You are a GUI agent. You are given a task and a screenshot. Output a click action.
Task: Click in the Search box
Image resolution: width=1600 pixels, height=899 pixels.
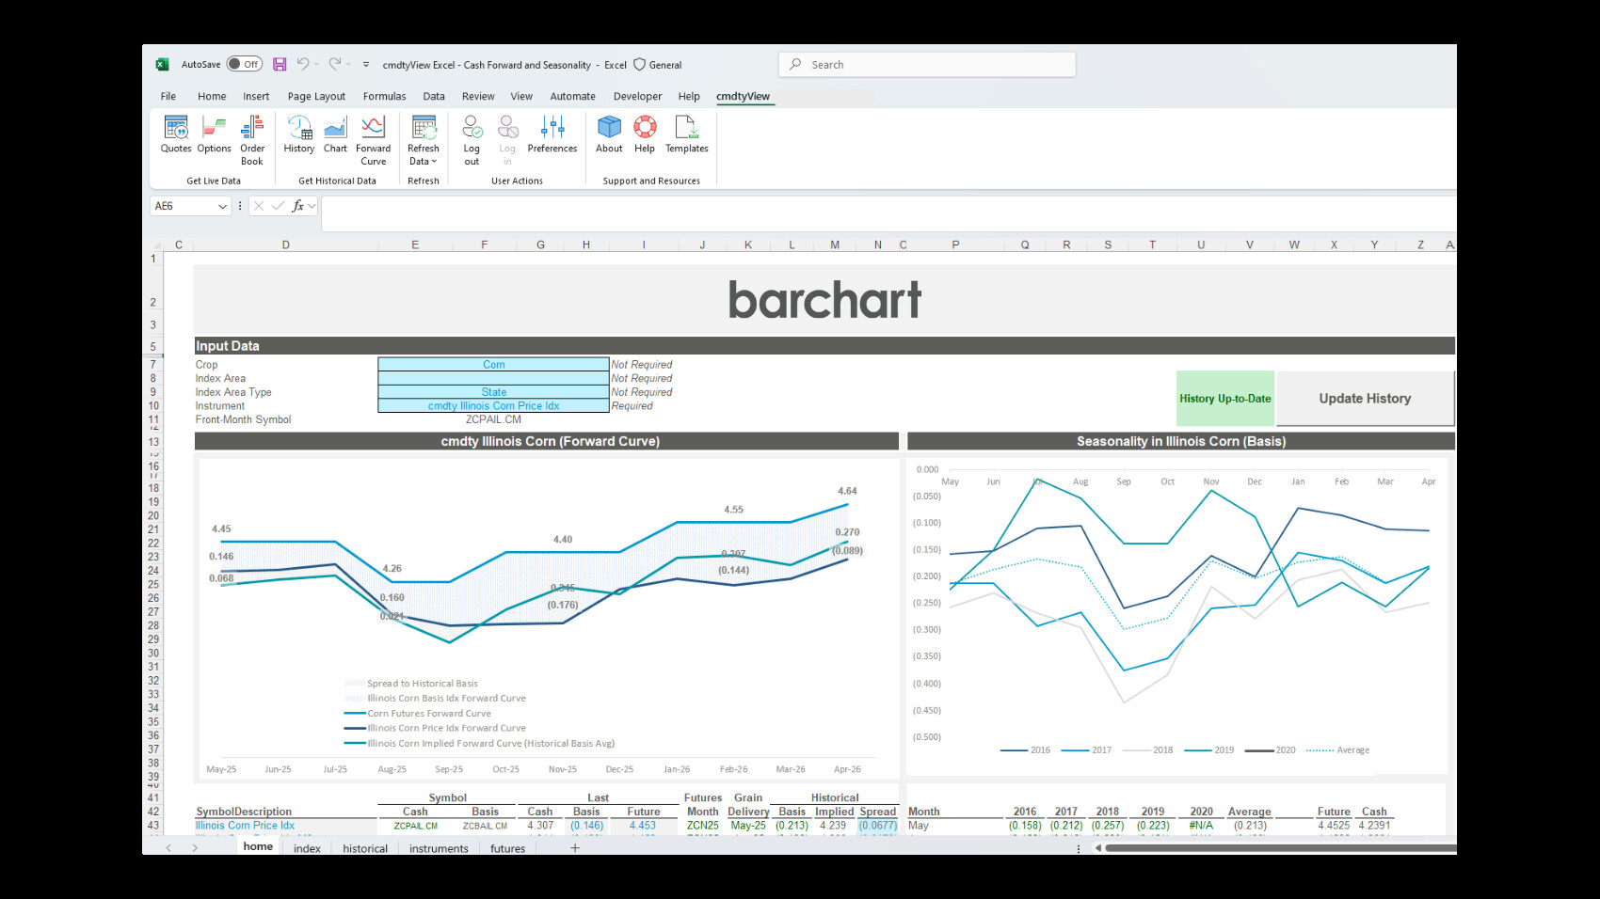pyautogui.click(x=927, y=65)
